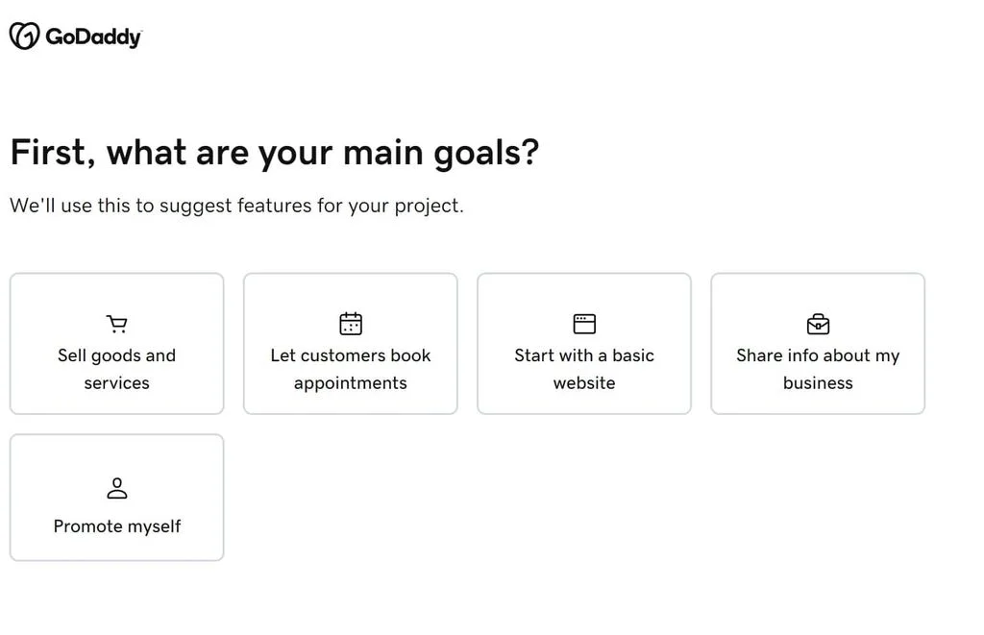Image resolution: width=984 pixels, height=635 pixels.
Task: Click the browser window icon for basic website
Action: [x=583, y=323]
